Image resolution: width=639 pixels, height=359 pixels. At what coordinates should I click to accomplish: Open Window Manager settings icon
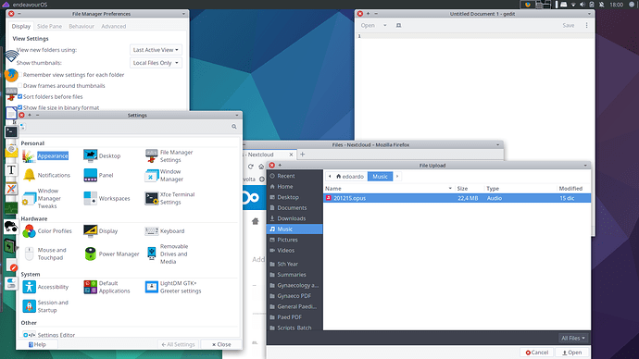tap(151, 176)
